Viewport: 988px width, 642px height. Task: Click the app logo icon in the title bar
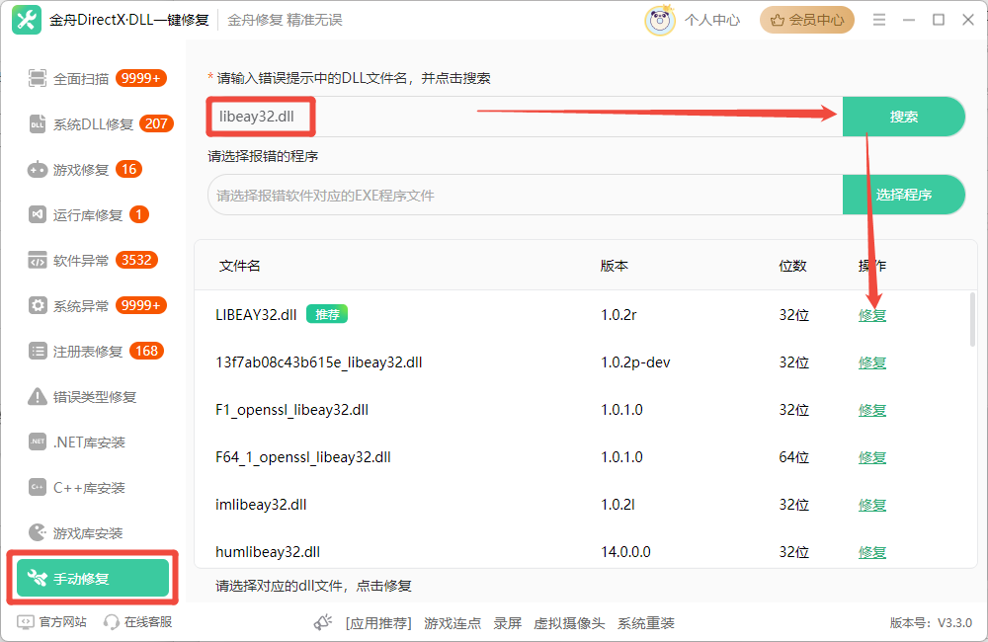click(27, 20)
